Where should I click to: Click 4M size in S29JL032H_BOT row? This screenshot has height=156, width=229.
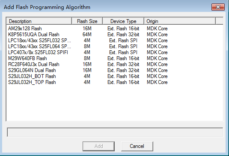[87, 76]
